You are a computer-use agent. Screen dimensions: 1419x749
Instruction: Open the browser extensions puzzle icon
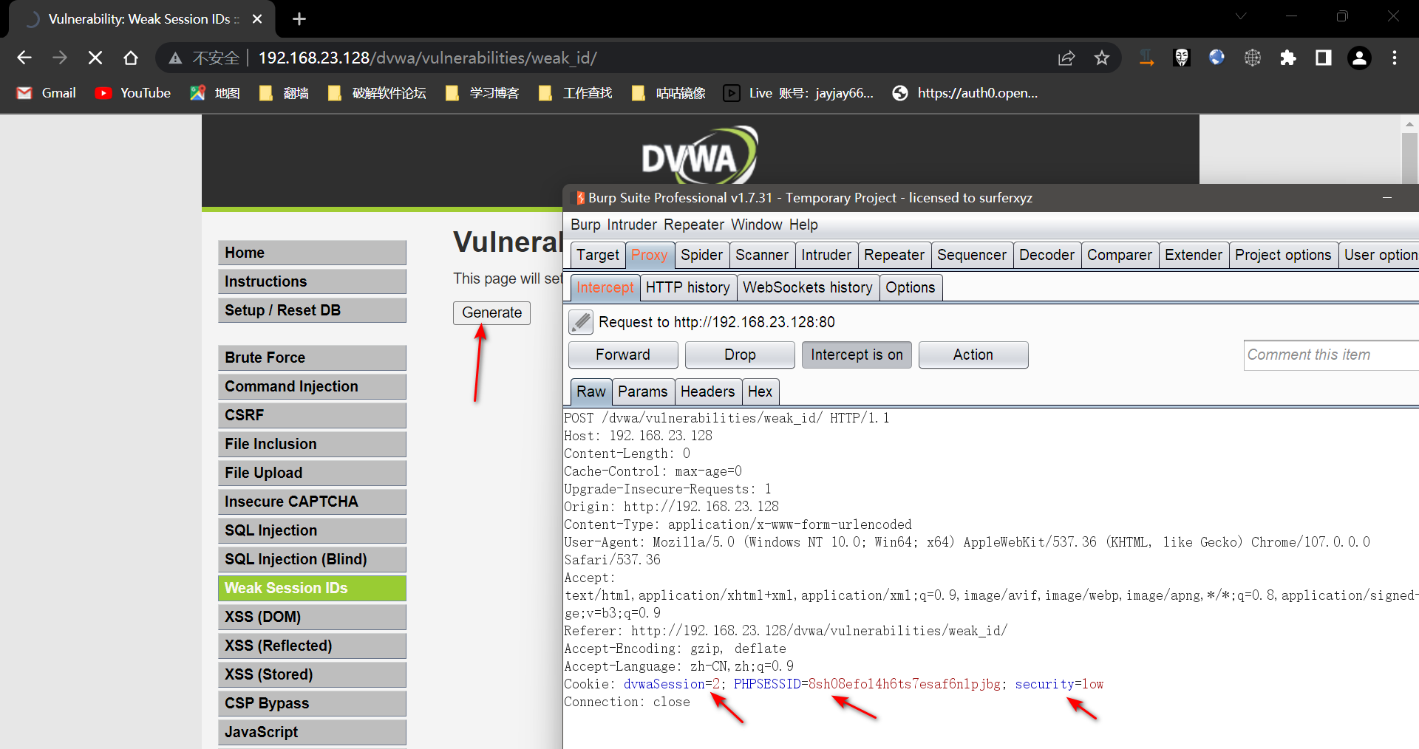pos(1288,58)
